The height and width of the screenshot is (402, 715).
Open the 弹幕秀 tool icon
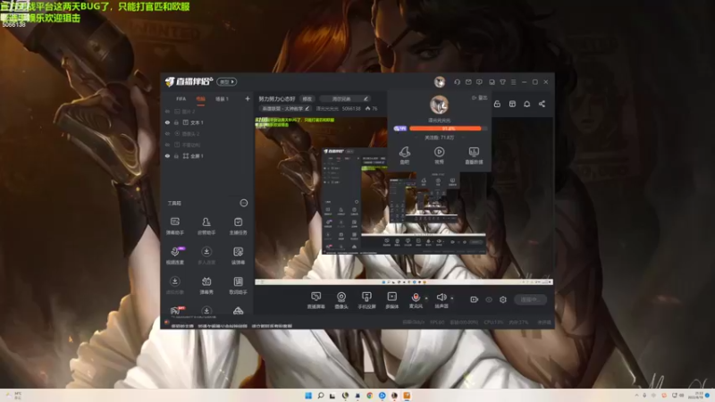pyautogui.click(x=206, y=285)
